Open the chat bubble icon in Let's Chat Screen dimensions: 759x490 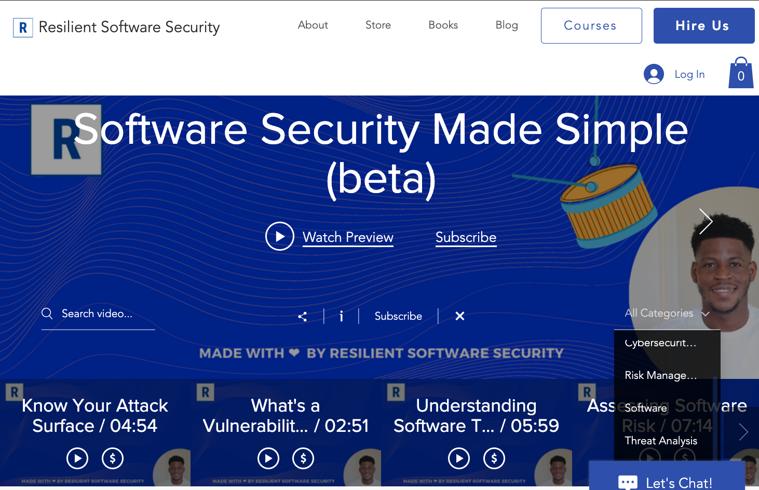629,482
